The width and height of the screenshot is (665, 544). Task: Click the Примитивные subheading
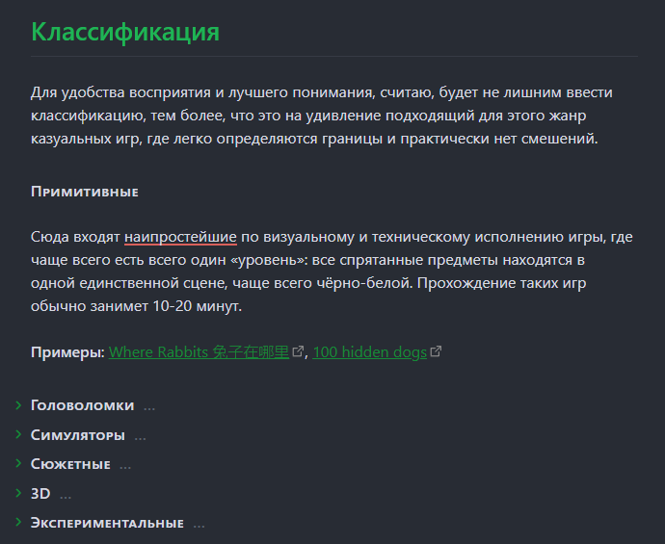click(85, 192)
